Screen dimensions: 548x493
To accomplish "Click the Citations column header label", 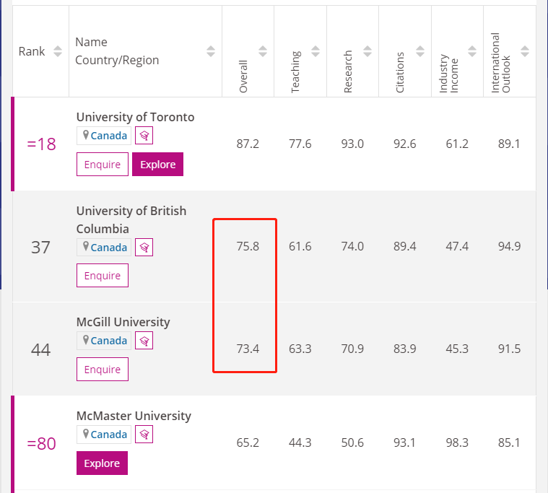I will point(400,73).
